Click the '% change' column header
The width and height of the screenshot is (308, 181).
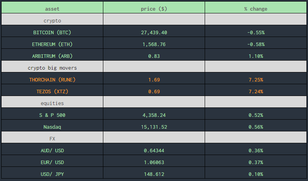(256, 7)
